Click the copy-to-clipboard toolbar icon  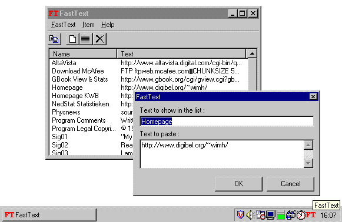coord(54,39)
